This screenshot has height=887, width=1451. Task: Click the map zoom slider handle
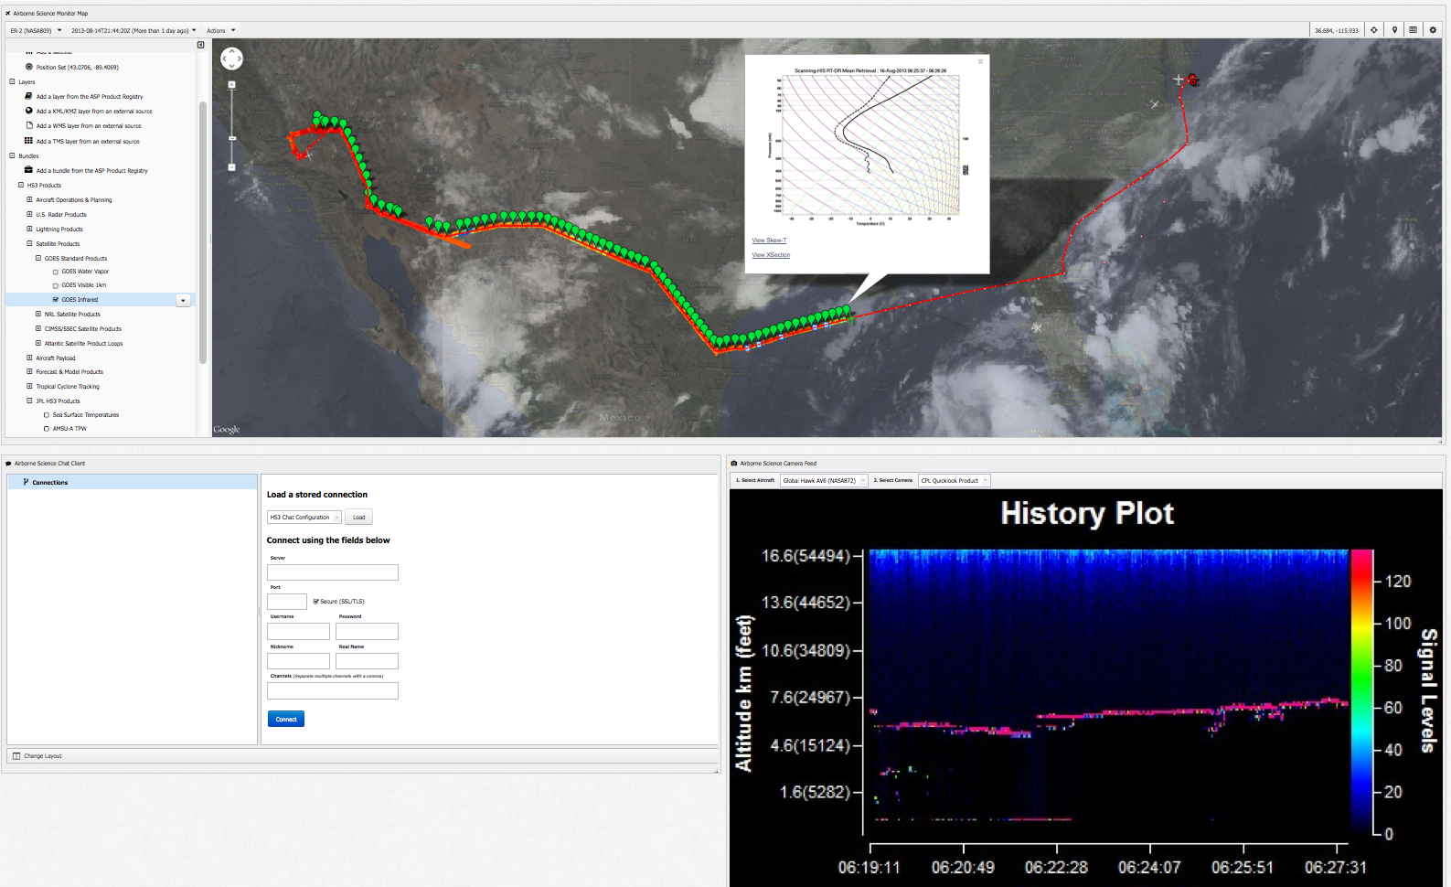click(232, 138)
